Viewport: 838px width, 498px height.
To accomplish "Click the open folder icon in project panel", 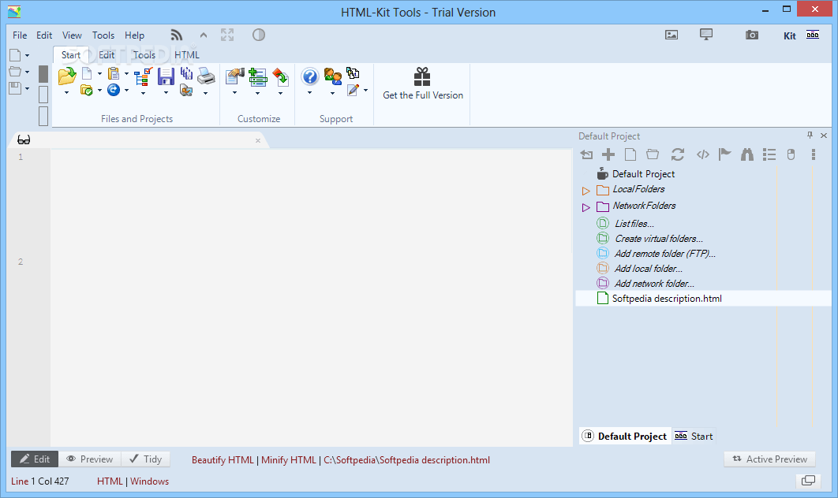I will click(x=653, y=154).
